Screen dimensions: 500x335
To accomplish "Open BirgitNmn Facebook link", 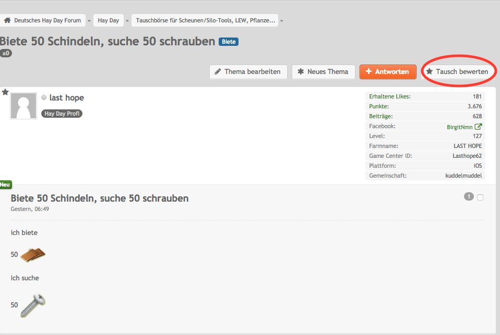I will pos(459,127).
